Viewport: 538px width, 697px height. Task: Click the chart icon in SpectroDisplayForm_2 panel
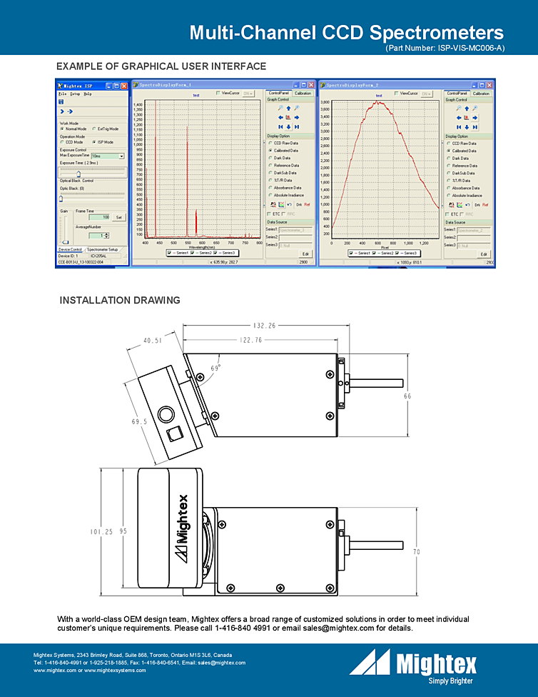[460, 205]
